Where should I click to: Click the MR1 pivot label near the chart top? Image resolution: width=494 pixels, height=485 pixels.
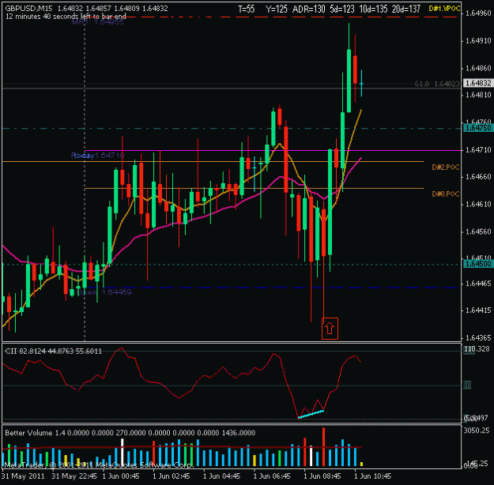(x=98, y=22)
